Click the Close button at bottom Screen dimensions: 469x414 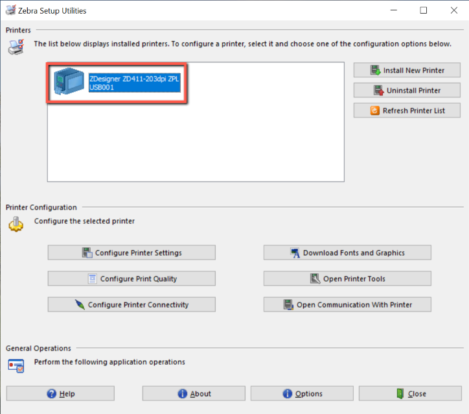(410, 393)
